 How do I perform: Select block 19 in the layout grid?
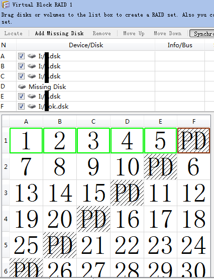[26, 219]
